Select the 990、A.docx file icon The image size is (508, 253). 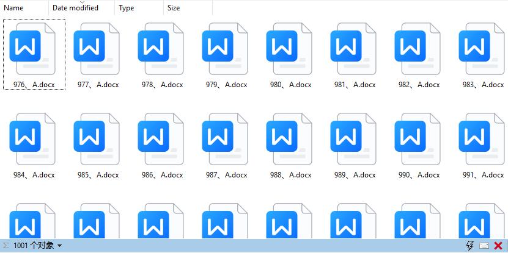click(418, 139)
